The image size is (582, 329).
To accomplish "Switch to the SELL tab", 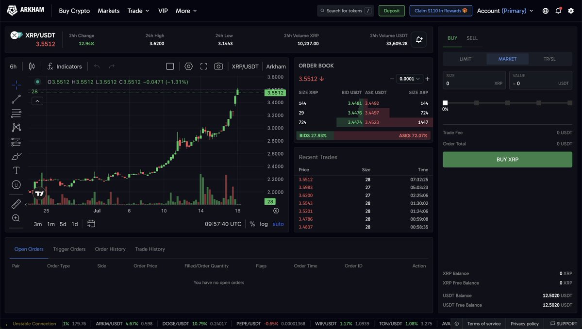I will click(472, 38).
